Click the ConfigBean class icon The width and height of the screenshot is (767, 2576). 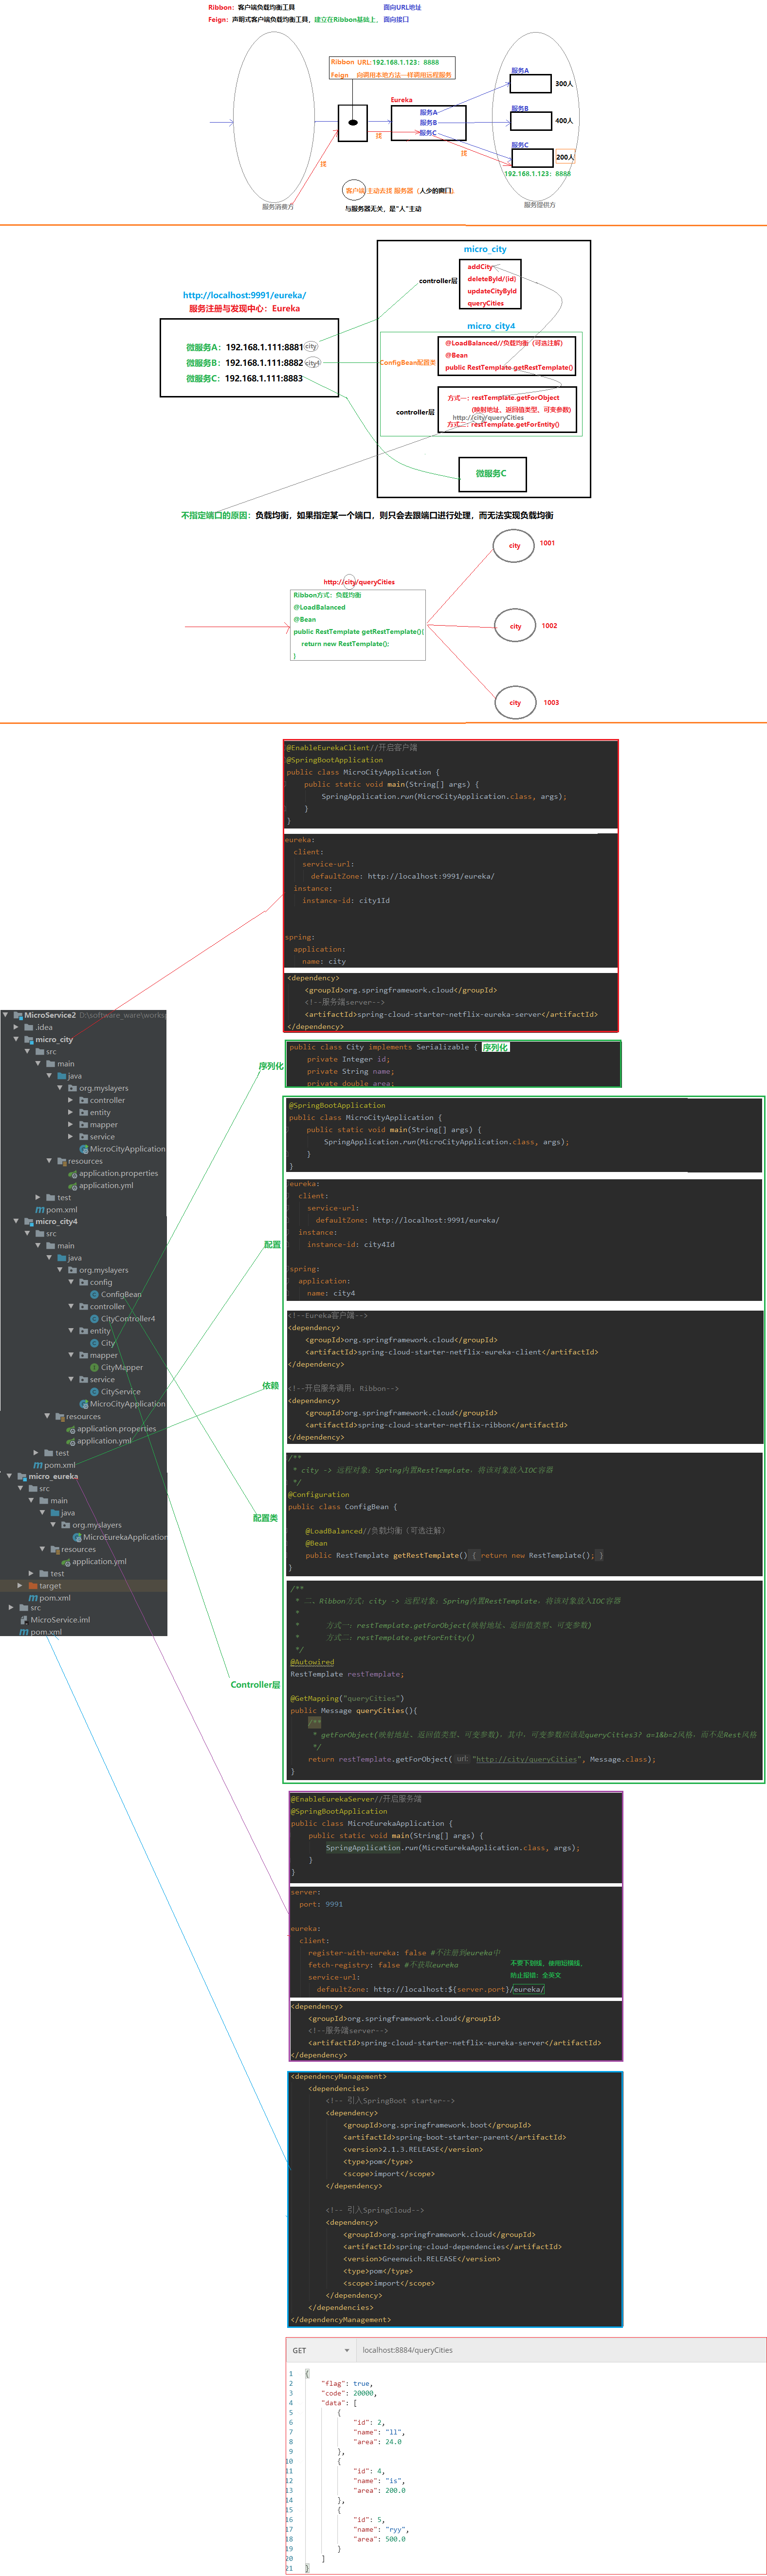[x=94, y=1294]
